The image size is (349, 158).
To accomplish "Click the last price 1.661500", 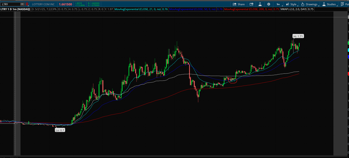I will coord(65,4).
